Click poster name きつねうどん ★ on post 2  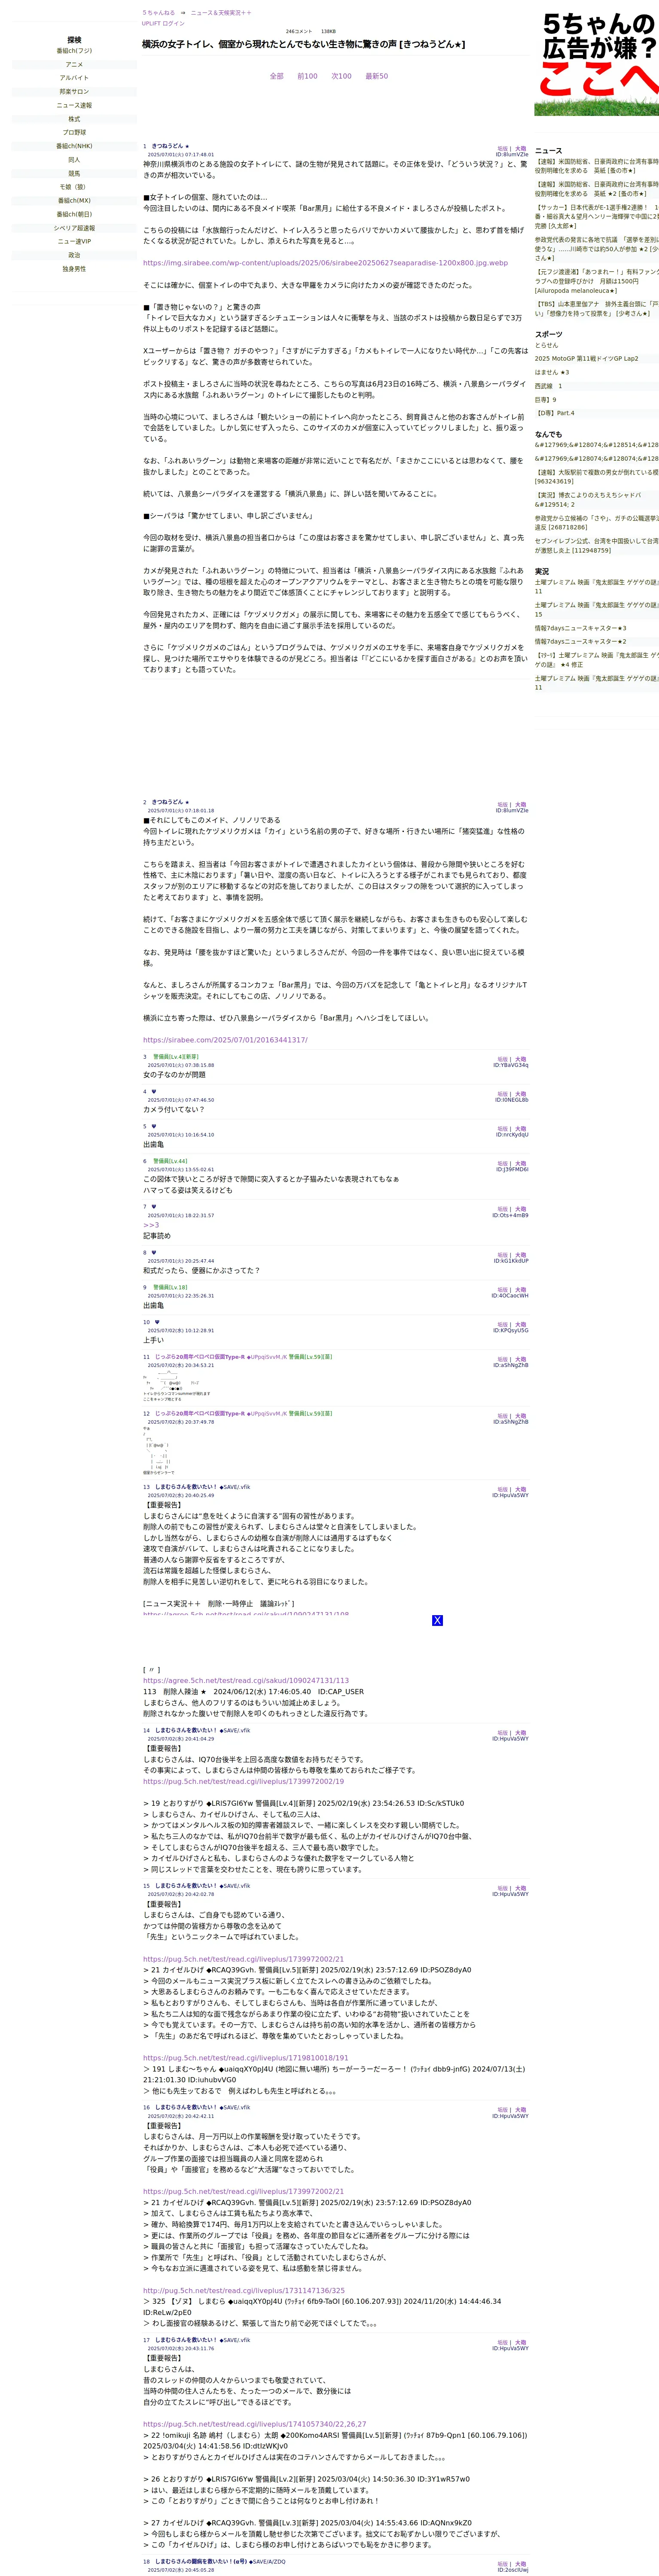(170, 802)
